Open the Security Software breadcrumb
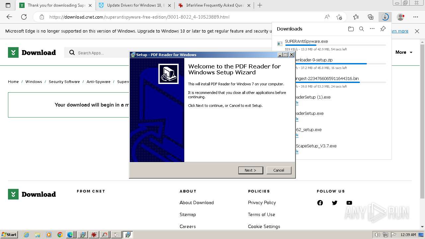Viewport: 425px width, 239px height. point(64,82)
